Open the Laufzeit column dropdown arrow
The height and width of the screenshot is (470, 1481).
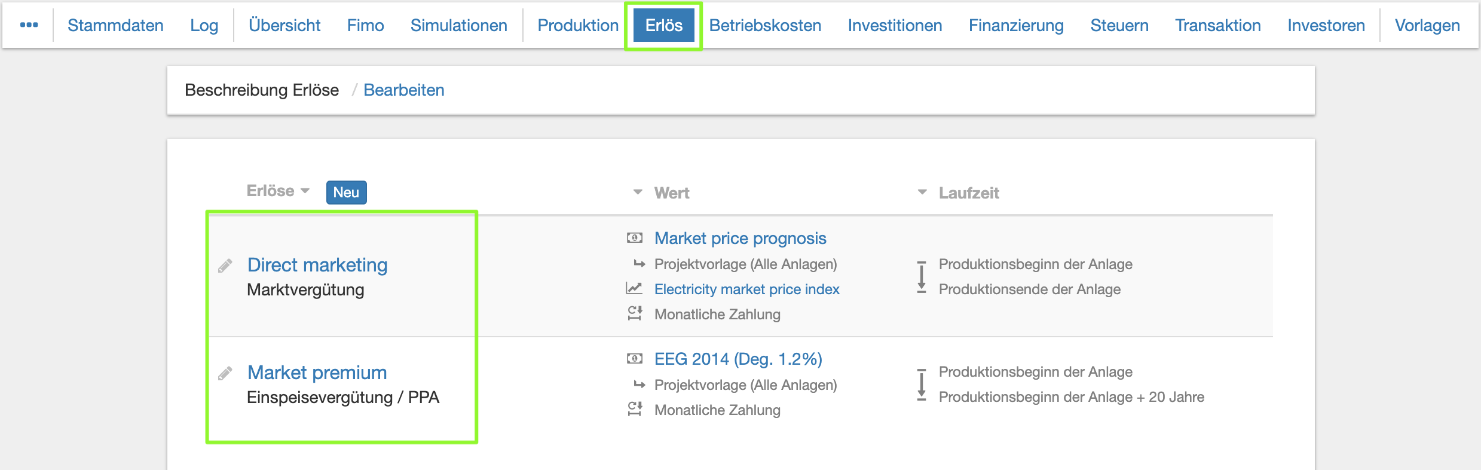click(x=922, y=193)
